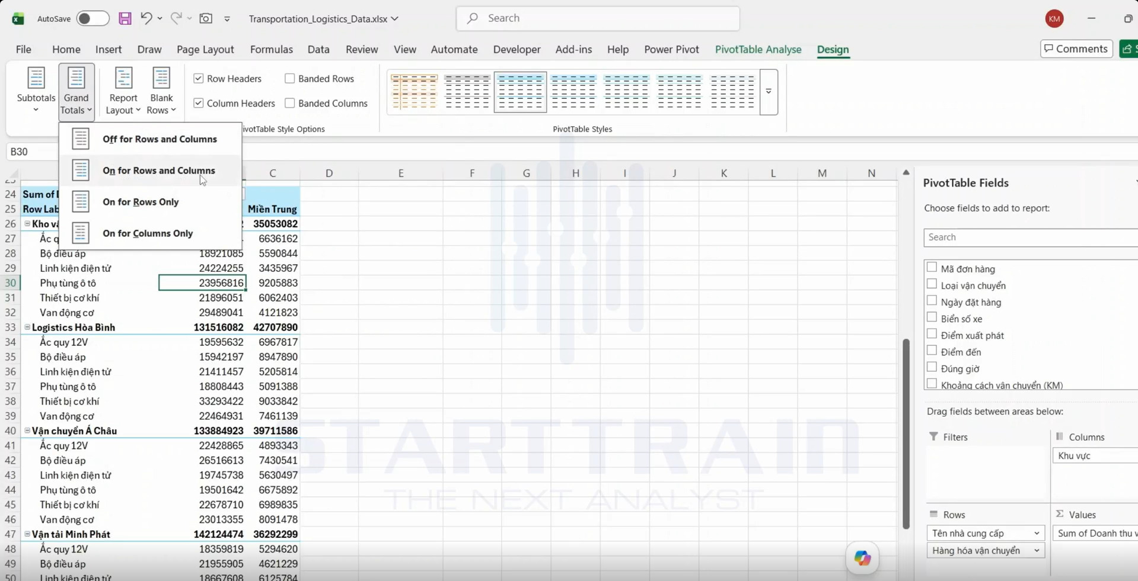Image resolution: width=1138 pixels, height=581 pixels.
Task: Check the Điểm đến field checkbox
Action: tap(932, 351)
